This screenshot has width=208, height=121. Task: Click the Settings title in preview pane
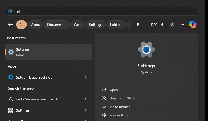(x=146, y=66)
